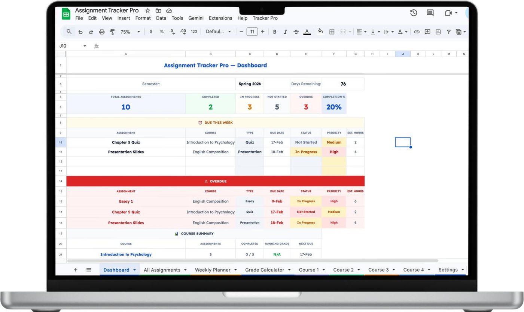Insert a link
This screenshot has width=524, height=312.
click(x=417, y=32)
